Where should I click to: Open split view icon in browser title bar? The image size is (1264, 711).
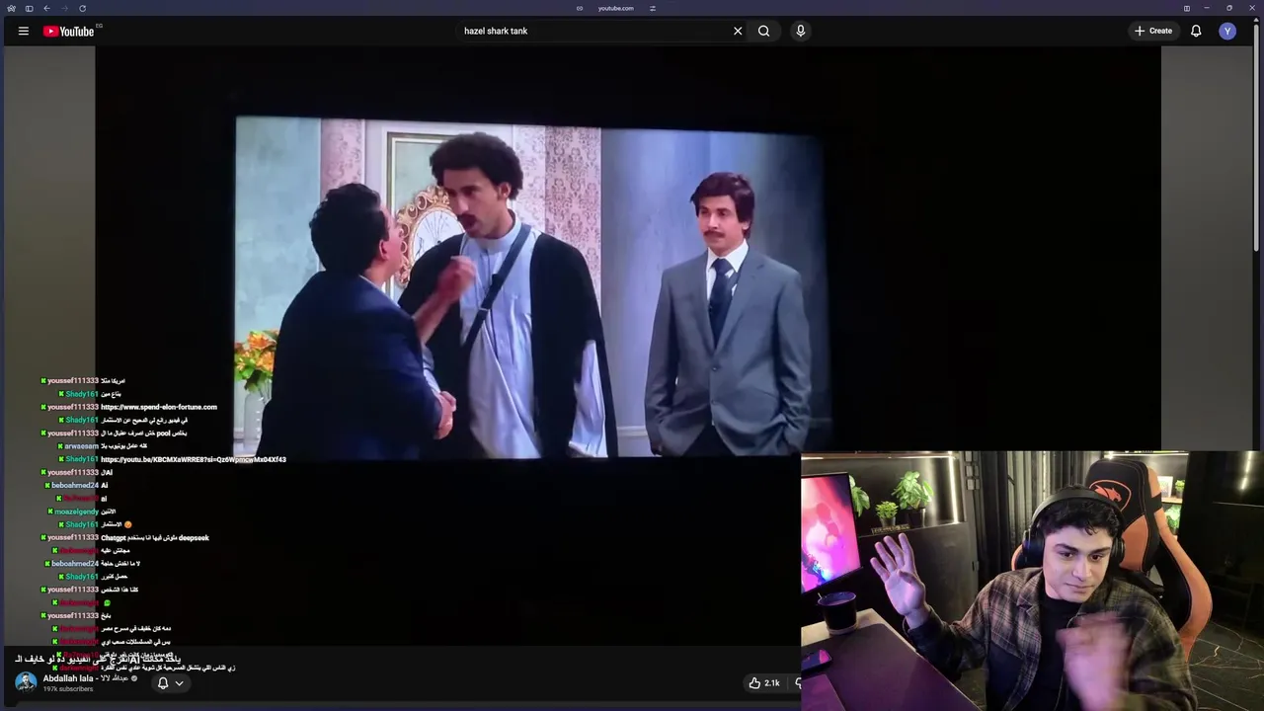click(1187, 8)
